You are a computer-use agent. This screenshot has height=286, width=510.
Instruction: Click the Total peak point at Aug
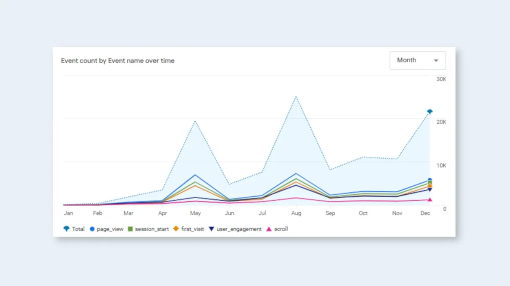click(296, 96)
